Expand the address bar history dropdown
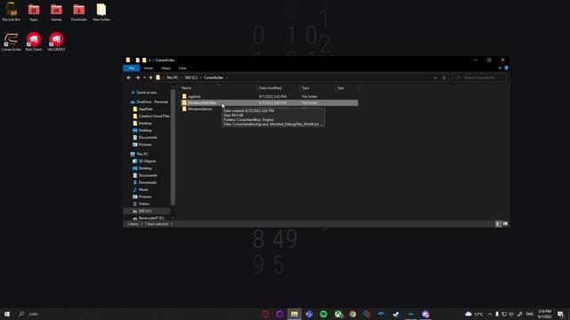Viewport: 570px width, 320px height. [x=435, y=77]
